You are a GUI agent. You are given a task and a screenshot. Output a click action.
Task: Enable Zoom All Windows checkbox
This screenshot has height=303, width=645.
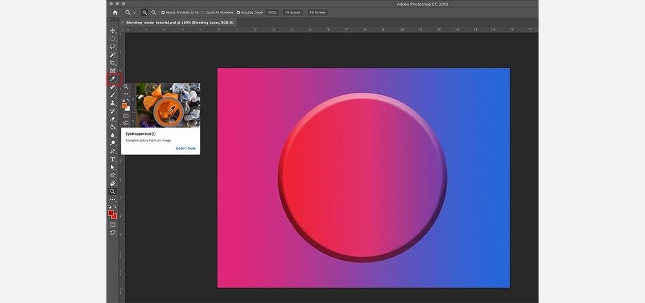[204, 12]
